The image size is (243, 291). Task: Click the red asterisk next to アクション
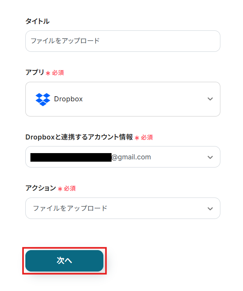60,189
